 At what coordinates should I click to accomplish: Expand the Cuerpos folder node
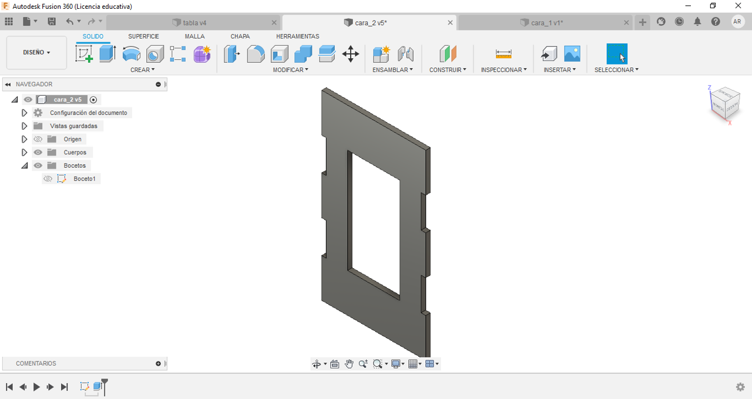click(24, 153)
